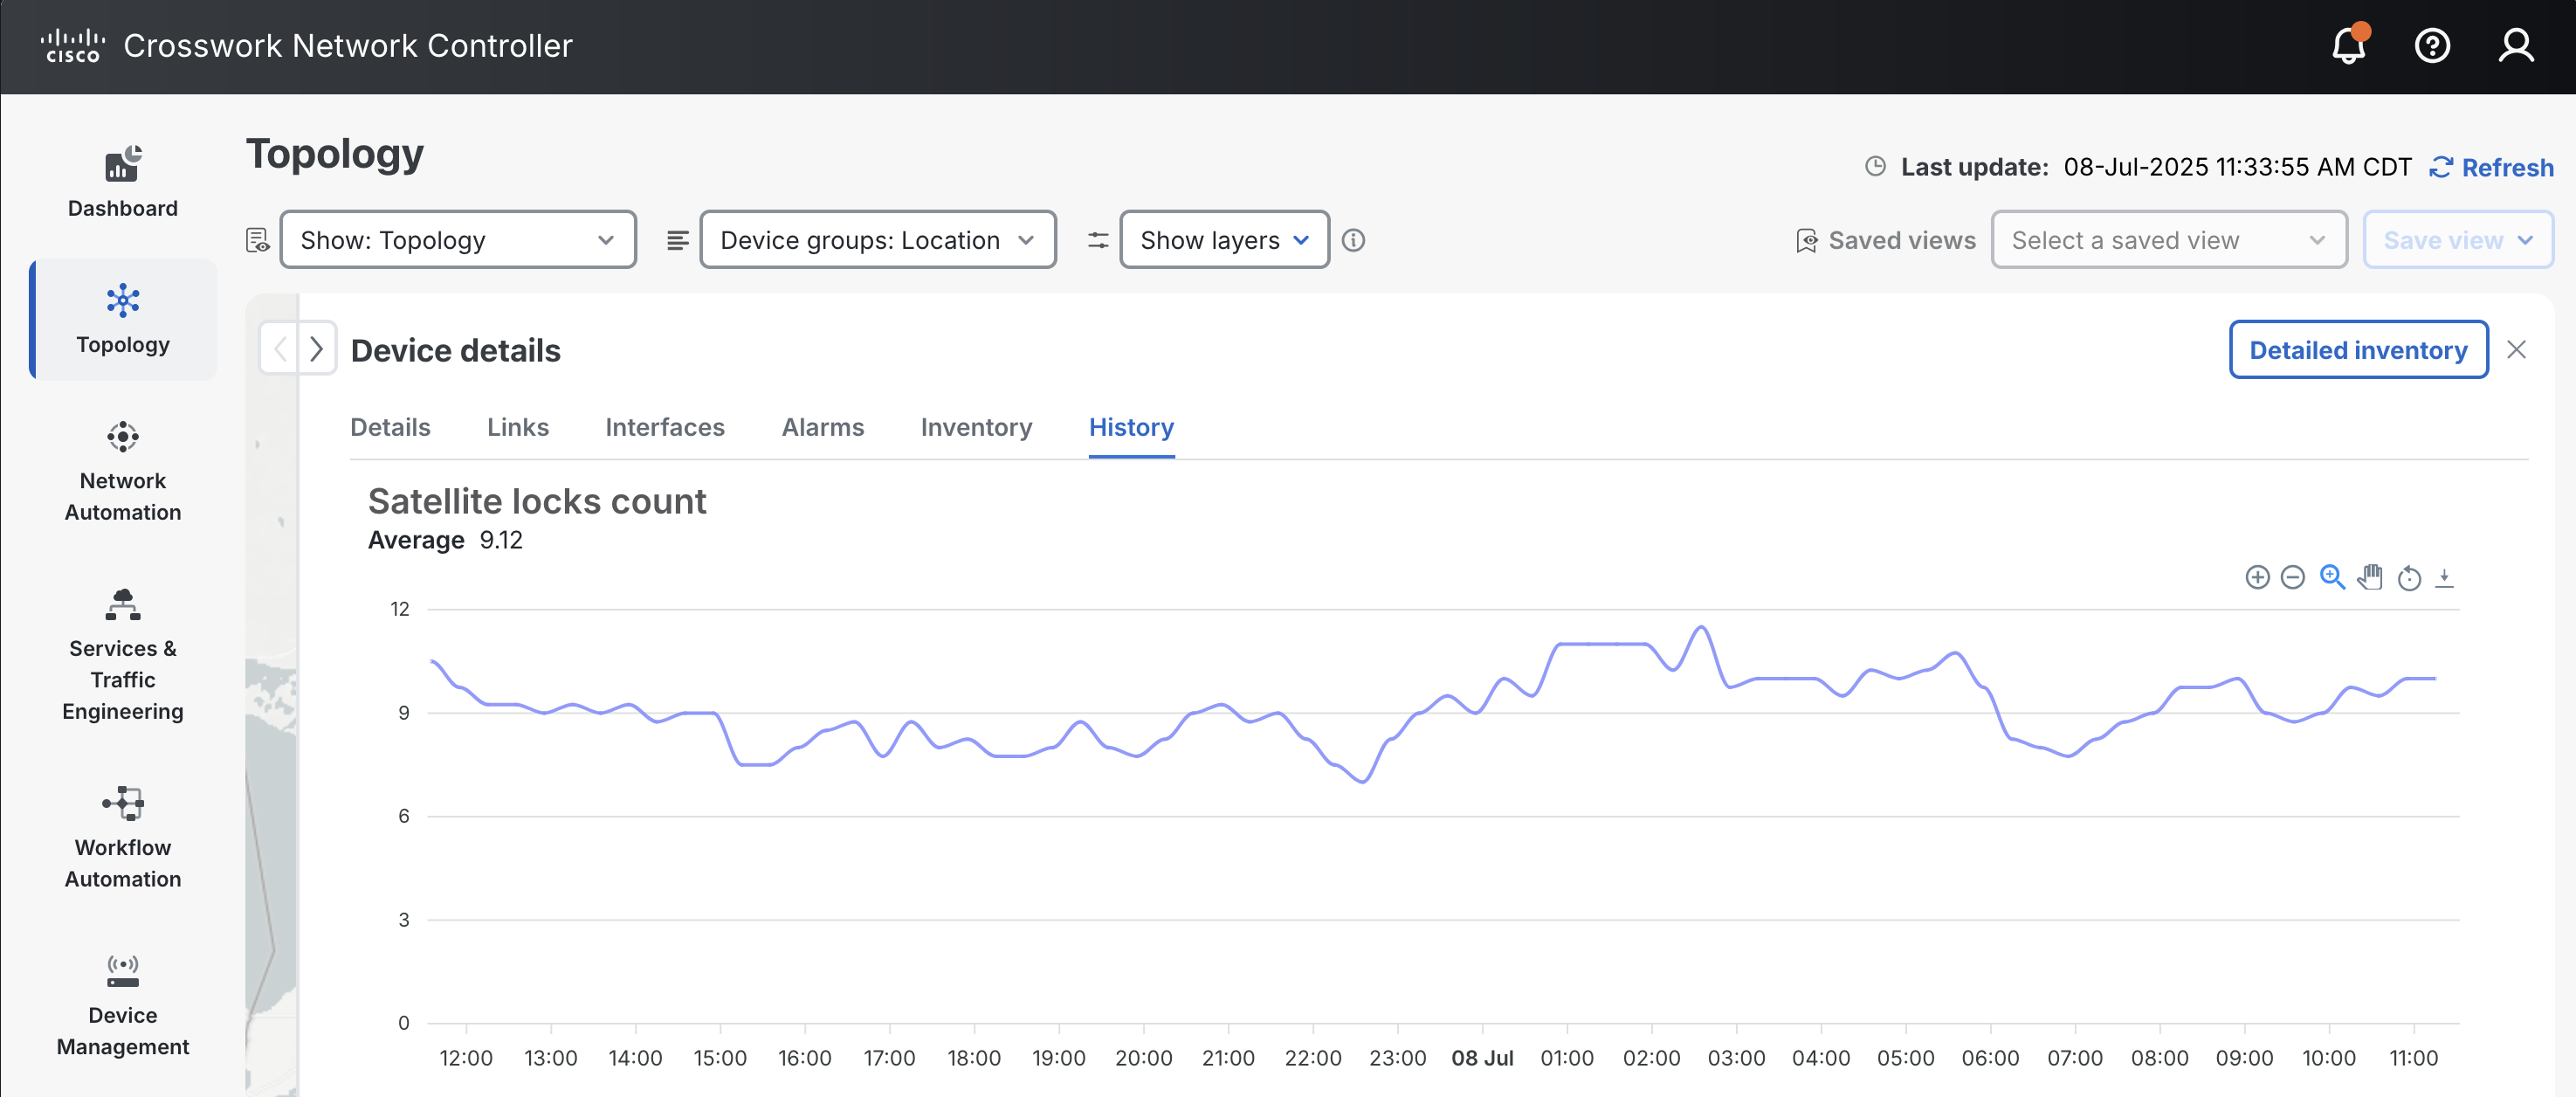
Task: Expand the Show layers dropdown
Action: pyautogui.click(x=1223, y=240)
